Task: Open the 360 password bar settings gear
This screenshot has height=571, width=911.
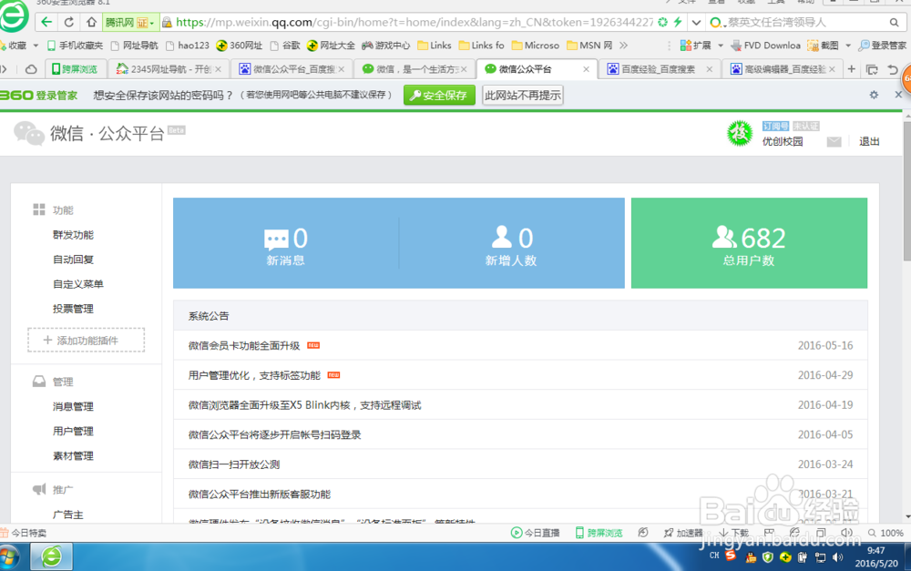Action: [874, 95]
